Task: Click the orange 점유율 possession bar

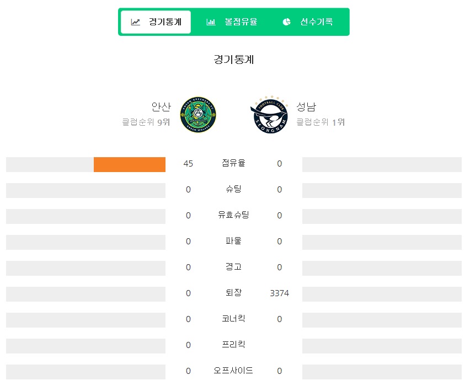Action: click(x=130, y=164)
